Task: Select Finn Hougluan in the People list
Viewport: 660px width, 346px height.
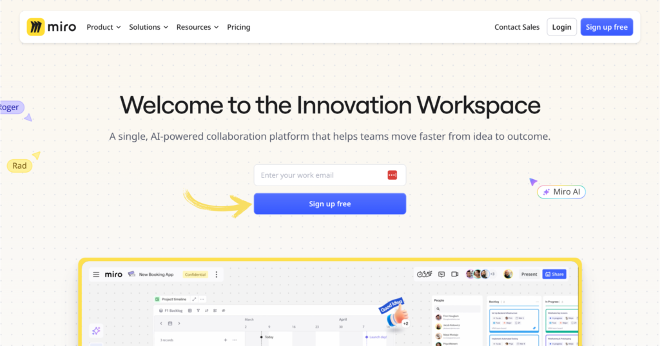Action: 449,317
